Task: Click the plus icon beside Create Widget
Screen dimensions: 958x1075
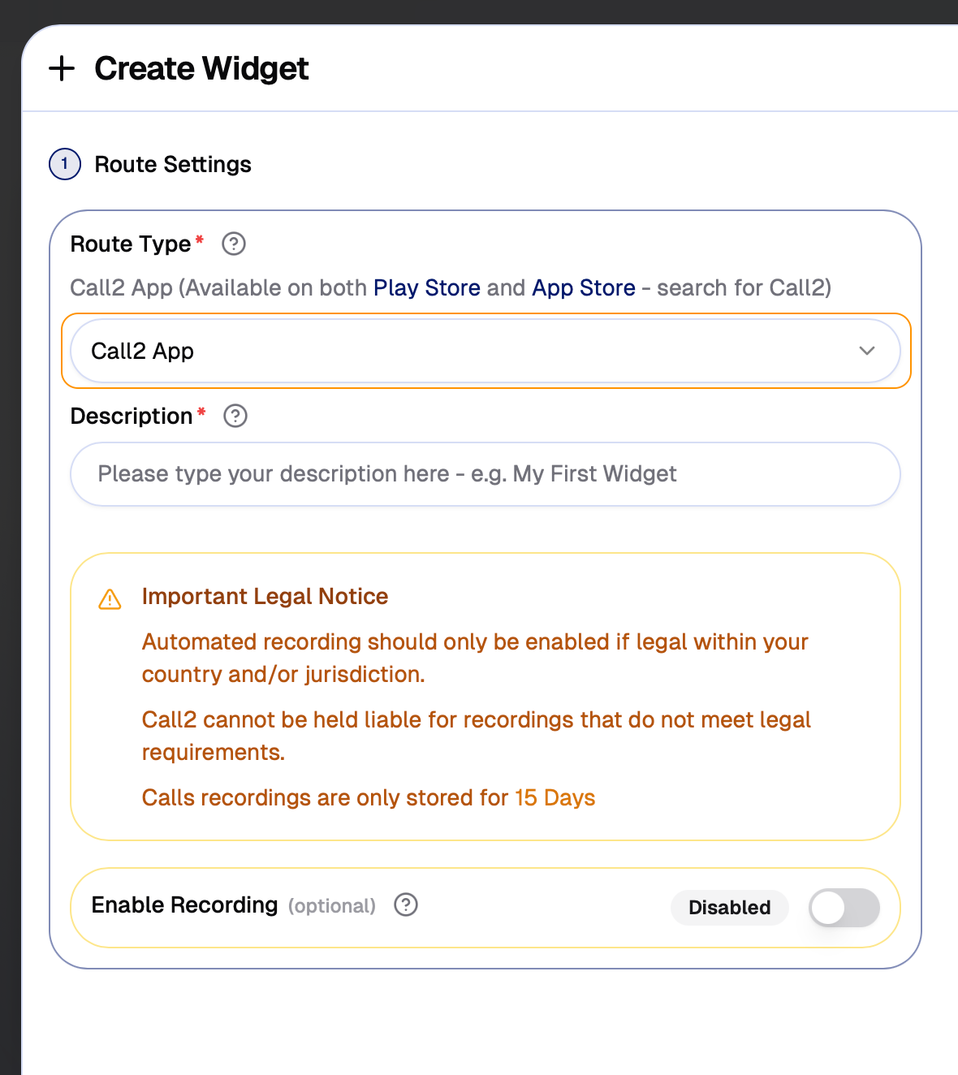Action: coord(62,69)
